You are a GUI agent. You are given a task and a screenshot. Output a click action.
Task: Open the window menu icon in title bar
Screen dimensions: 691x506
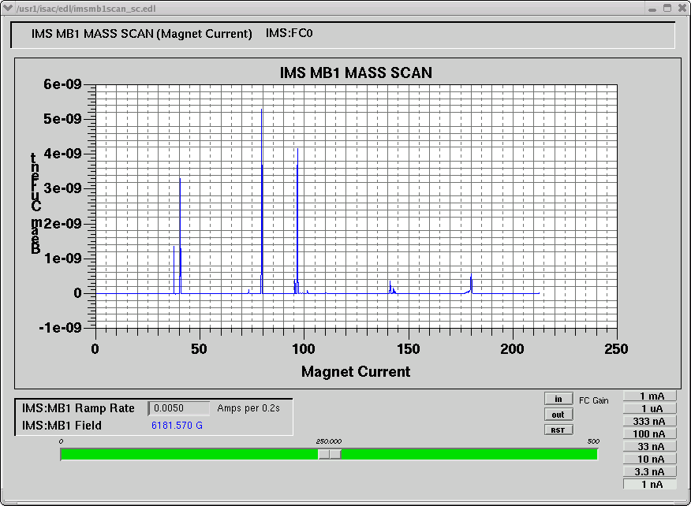click(8, 8)
